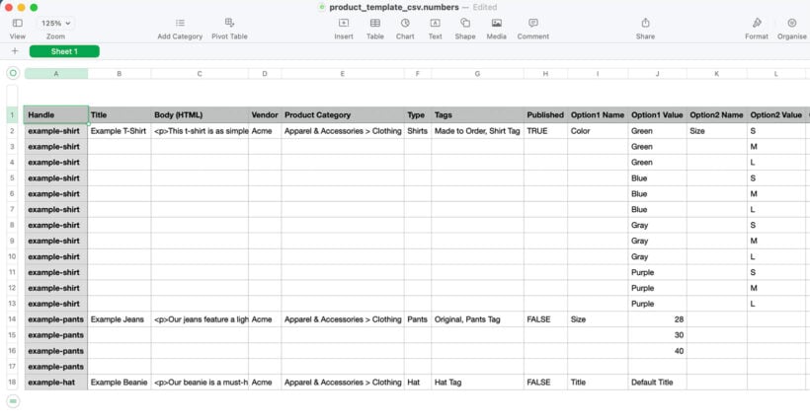Viewport: 810px width, 420px height.
Task: Click the Option1 Value header cell
Action: pos(657,115)
